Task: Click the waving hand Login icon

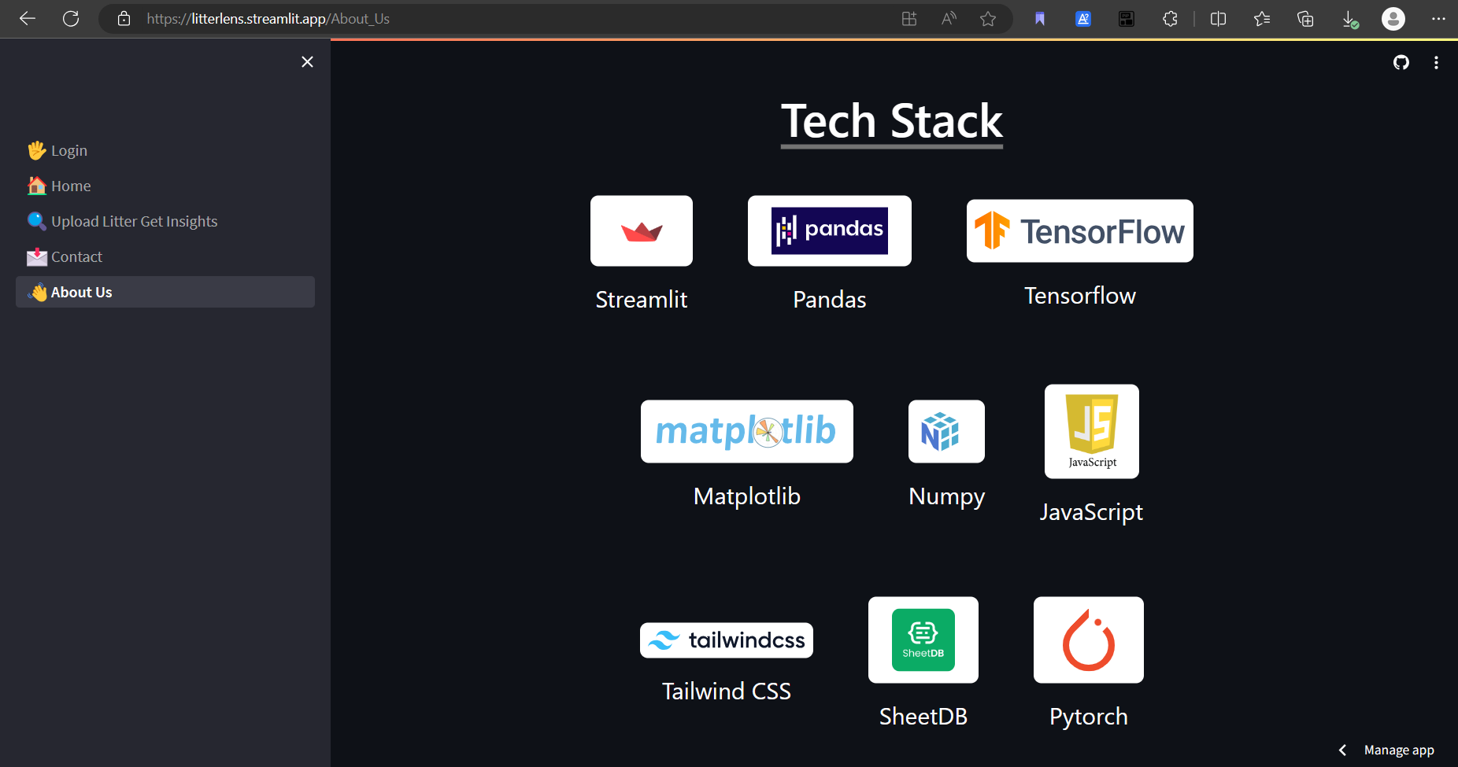Action: click(x=37, y=150)
